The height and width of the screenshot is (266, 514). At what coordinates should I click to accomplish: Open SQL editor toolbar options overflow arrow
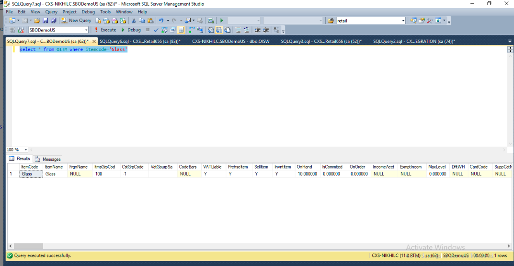[x=283, y=31]
